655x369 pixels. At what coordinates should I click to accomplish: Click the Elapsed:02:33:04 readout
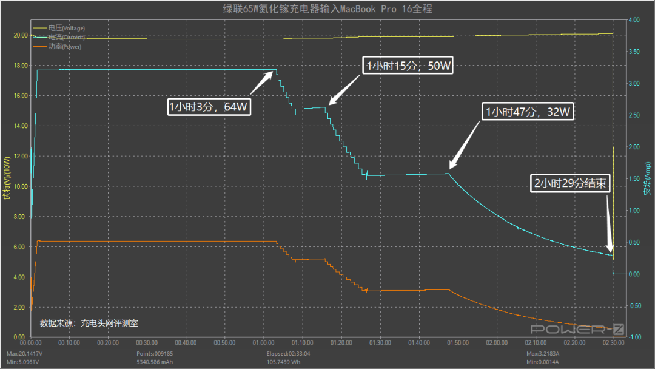pos(288,354)
